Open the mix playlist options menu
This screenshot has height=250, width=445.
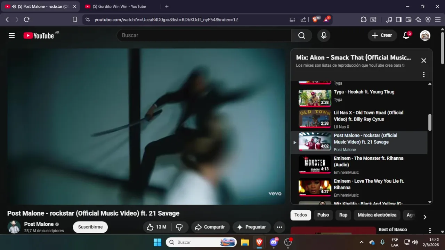pyautogui.click(x=423, y=75)
